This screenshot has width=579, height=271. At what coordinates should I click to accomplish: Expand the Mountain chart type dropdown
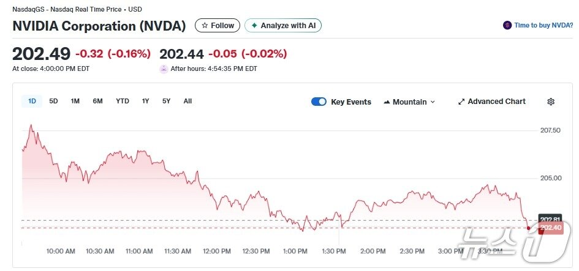(433, 102)
